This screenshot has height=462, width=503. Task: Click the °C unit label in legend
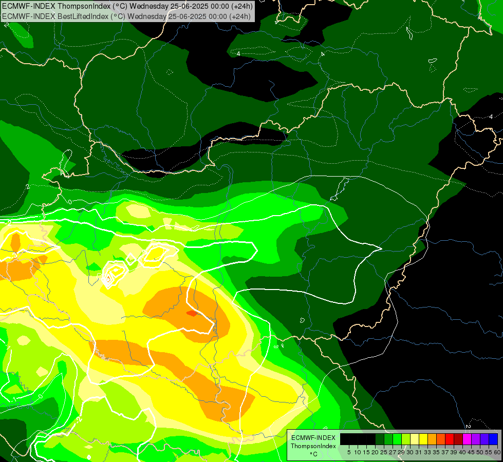(314, 454)
